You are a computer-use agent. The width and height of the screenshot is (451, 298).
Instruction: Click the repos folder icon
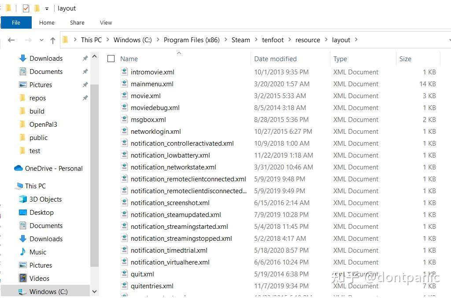click(22, 98)
